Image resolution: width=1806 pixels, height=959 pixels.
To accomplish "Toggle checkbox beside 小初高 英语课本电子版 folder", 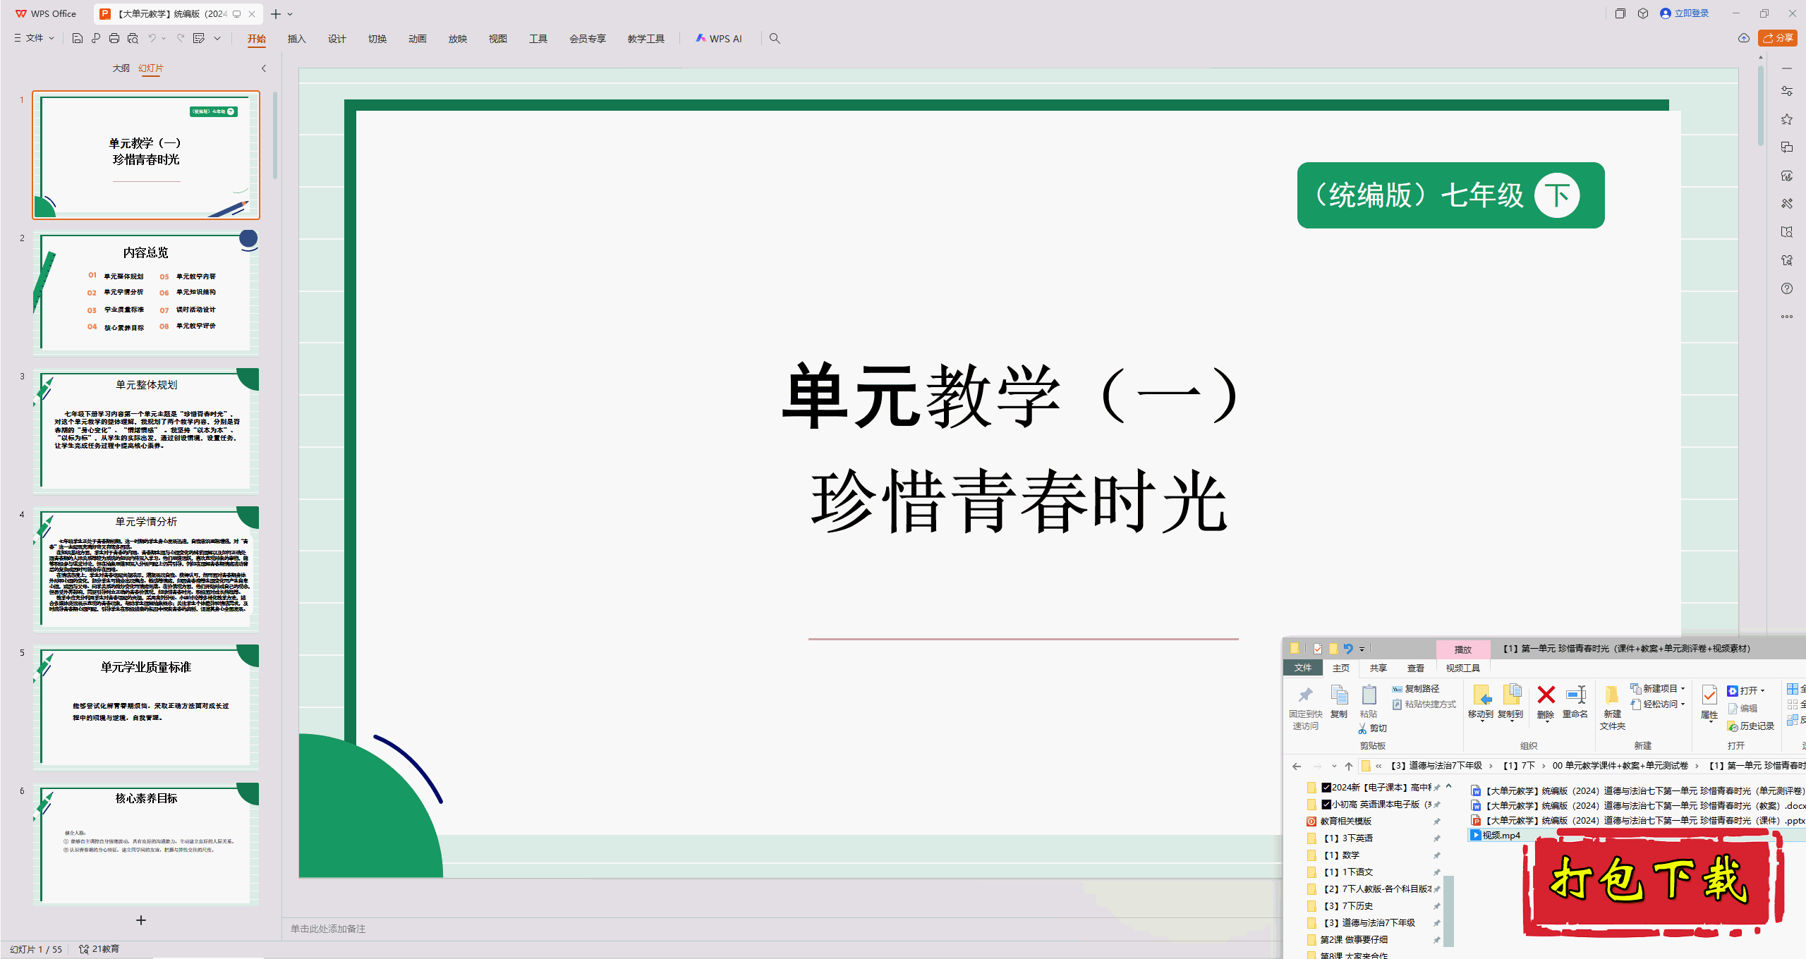I will point(1326,805).
